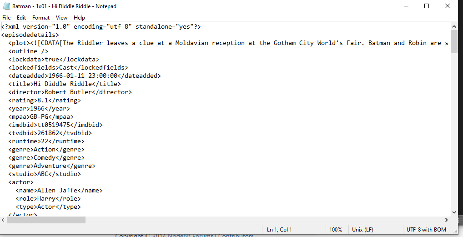
Task: Click the studio ABC line
Action: [x=45, y=174]
